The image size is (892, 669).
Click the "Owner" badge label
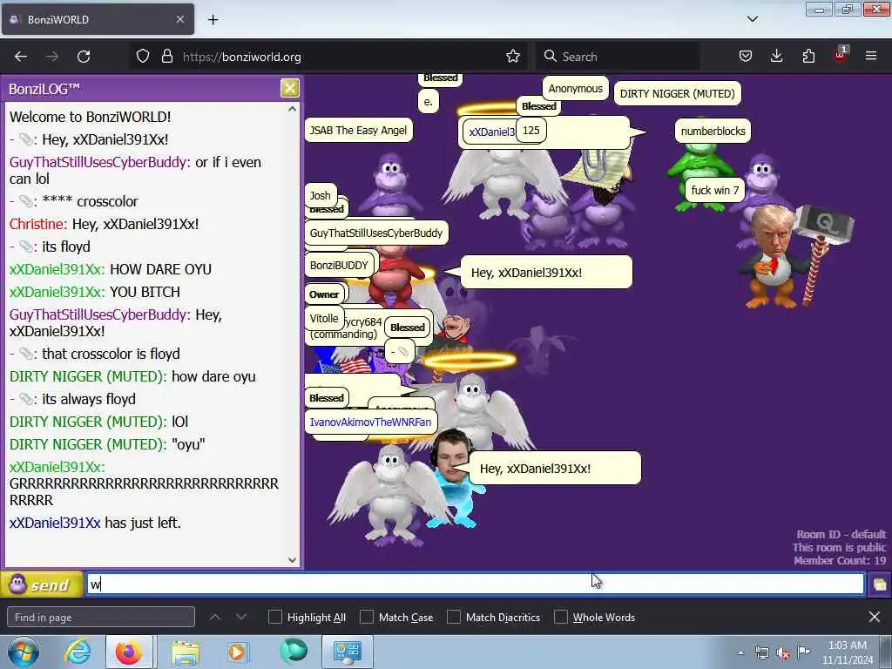[324, 294]
